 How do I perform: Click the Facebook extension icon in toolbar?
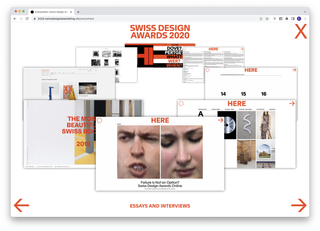pyautogui.click(x=281, y=18)
